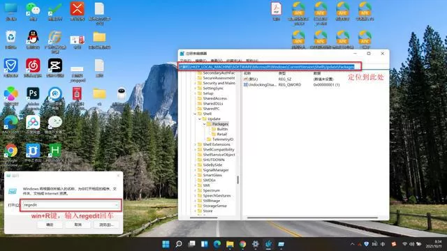Screen dimensions: 447x251
Task: Open the WeChat desktop icon
Action: (33, 9)
